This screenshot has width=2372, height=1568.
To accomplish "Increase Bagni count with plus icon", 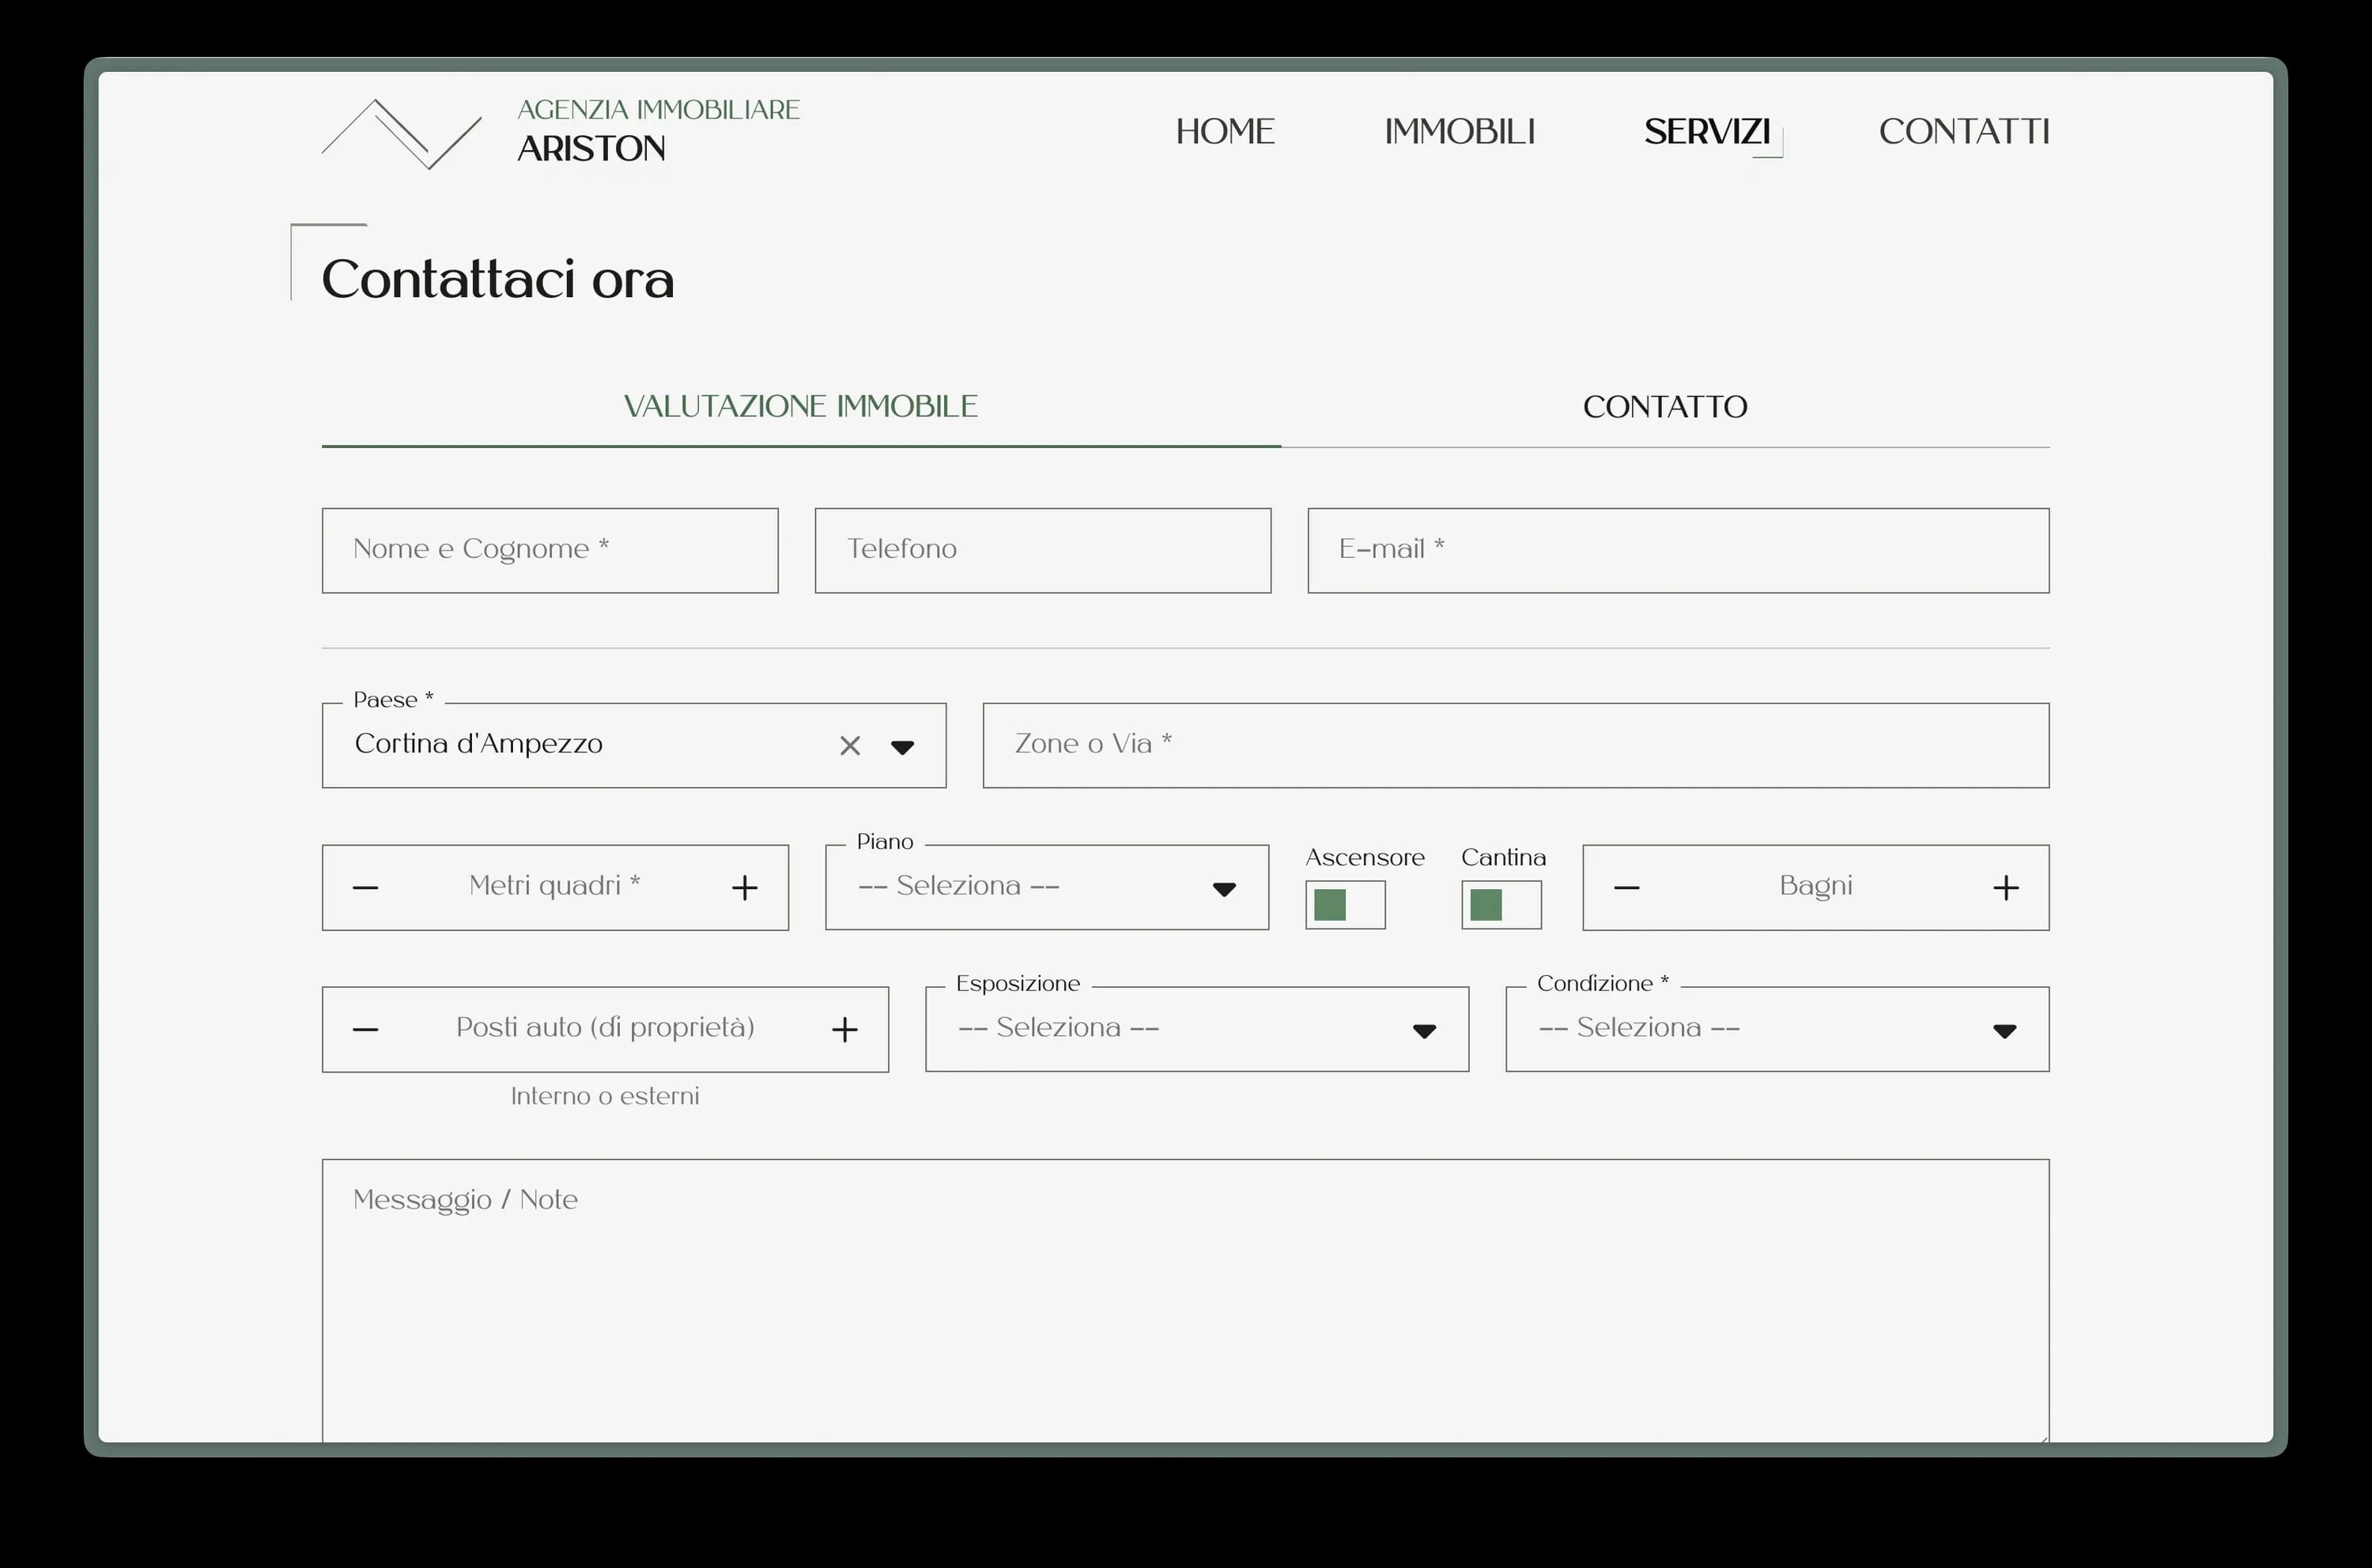I will (x=2006, y=888).
